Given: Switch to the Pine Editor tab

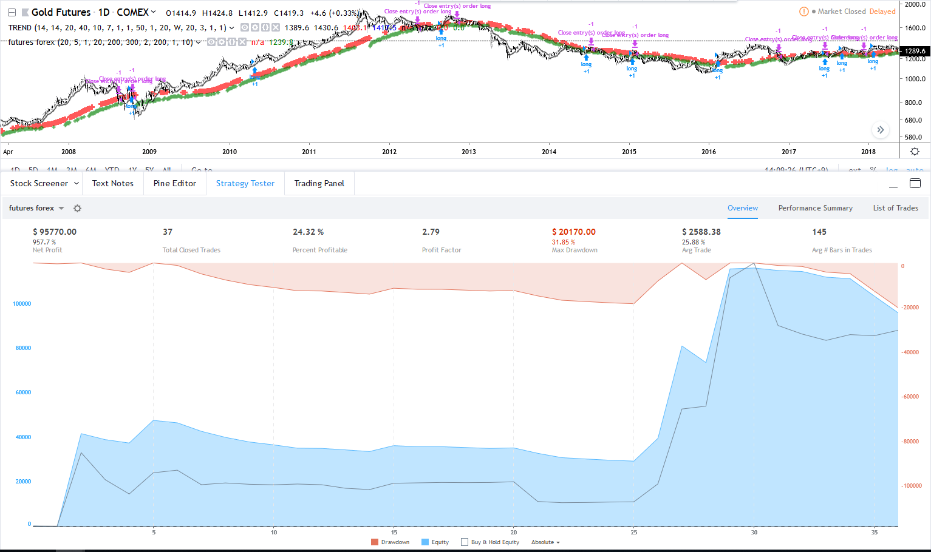Looking at the screenshot, I should 175,183.
